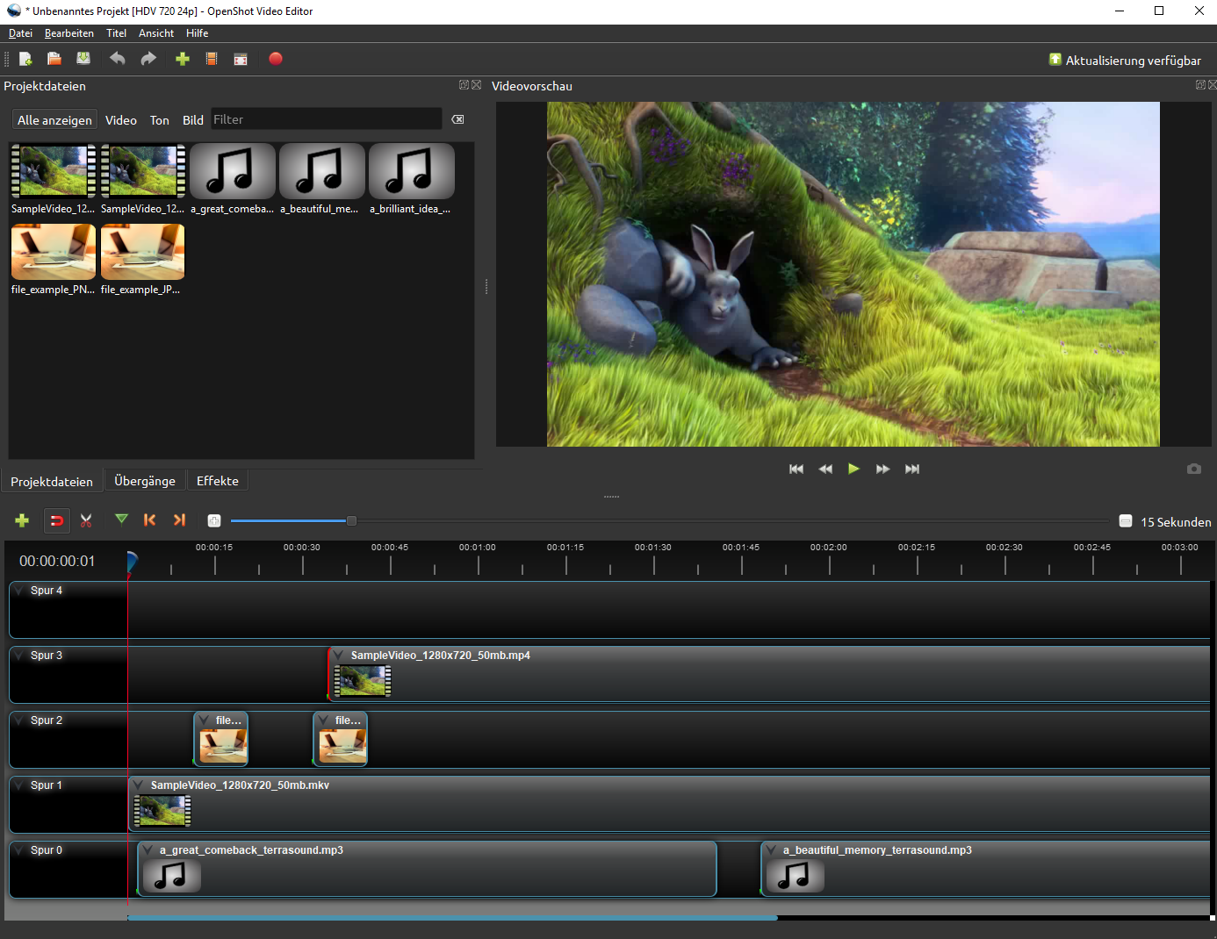Click the Add Track plus icon
1217x939 pixels.
[22, 520]
